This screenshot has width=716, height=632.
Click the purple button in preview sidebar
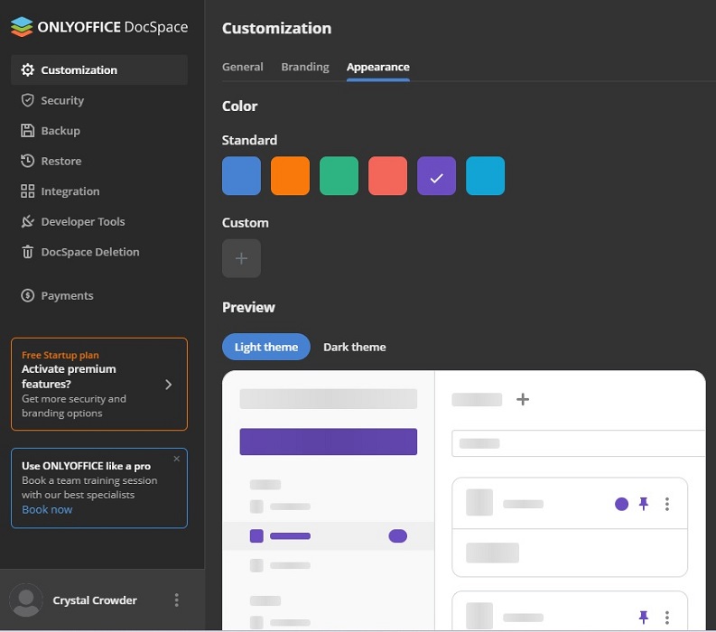[x=329, y=441]
